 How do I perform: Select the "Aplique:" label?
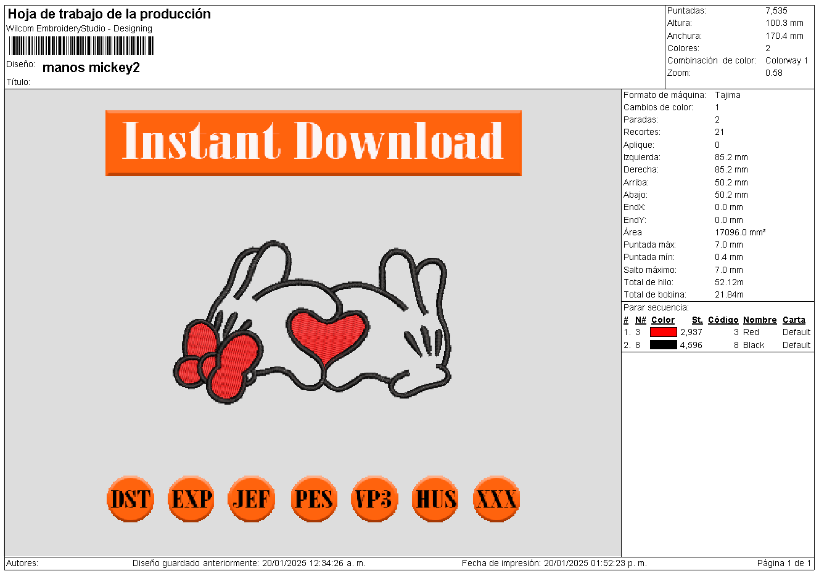click(639, 145)
